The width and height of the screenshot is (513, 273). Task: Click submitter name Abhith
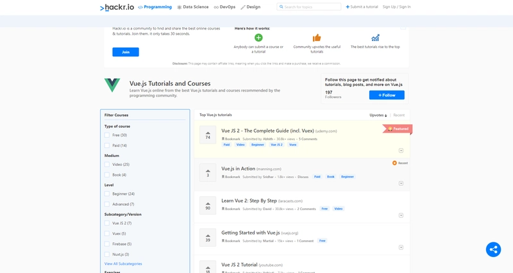pos(268,139)
